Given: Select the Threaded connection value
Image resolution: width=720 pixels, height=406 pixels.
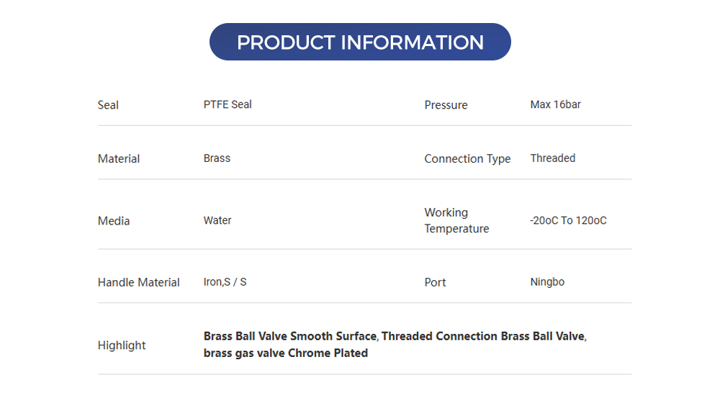Looking at the screenshot, I should (x=552, y=158).
